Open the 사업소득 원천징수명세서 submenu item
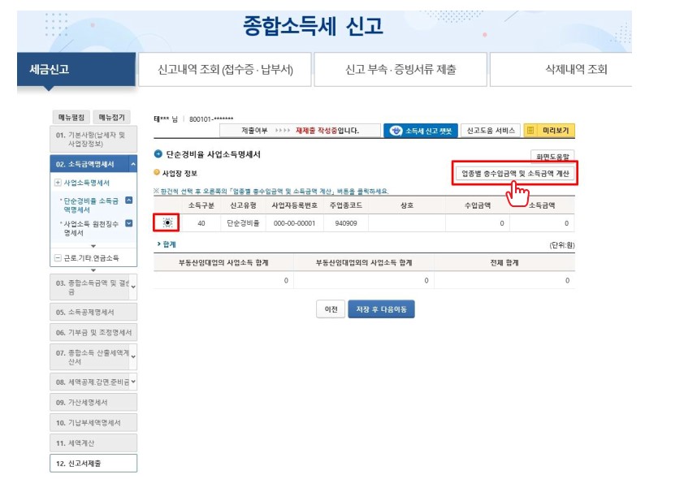This screenshot has width=684, height=479. (x=91, y=228)
